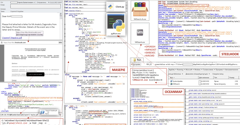Collapse the receive(client_k) function fold marker
The image size is (240, 125).
click(65, 13)
